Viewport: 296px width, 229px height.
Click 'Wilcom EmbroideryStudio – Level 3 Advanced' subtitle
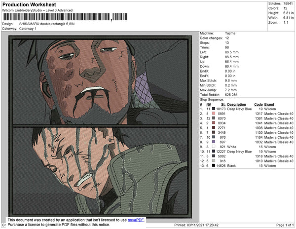[37, 10]
